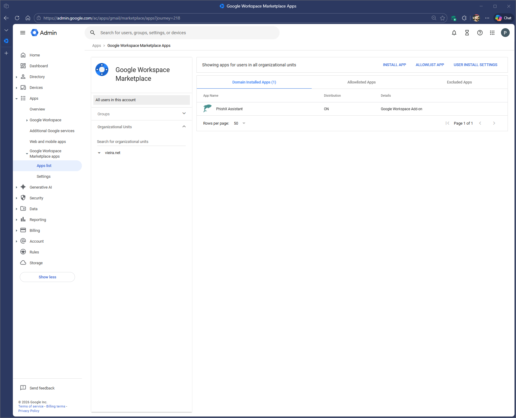The height and width of the screenshot is (418, 516).
Task: Collapse the vieira.net organizational unit
Action: click(99, 153)
